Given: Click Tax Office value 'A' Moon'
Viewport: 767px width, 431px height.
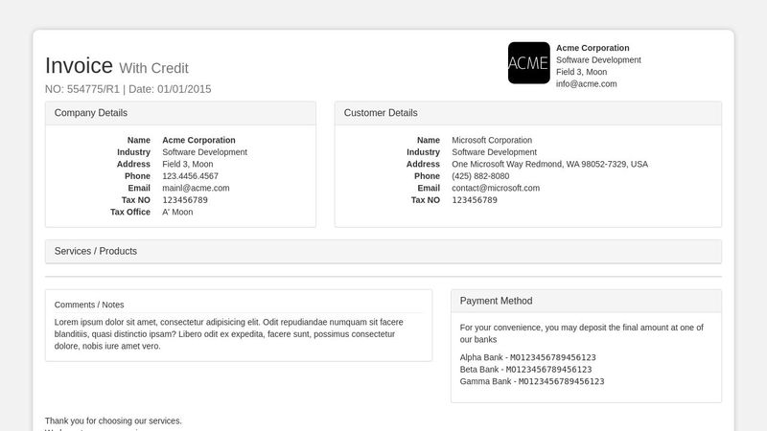Looking at the screenshot, I should coord(177,212).
